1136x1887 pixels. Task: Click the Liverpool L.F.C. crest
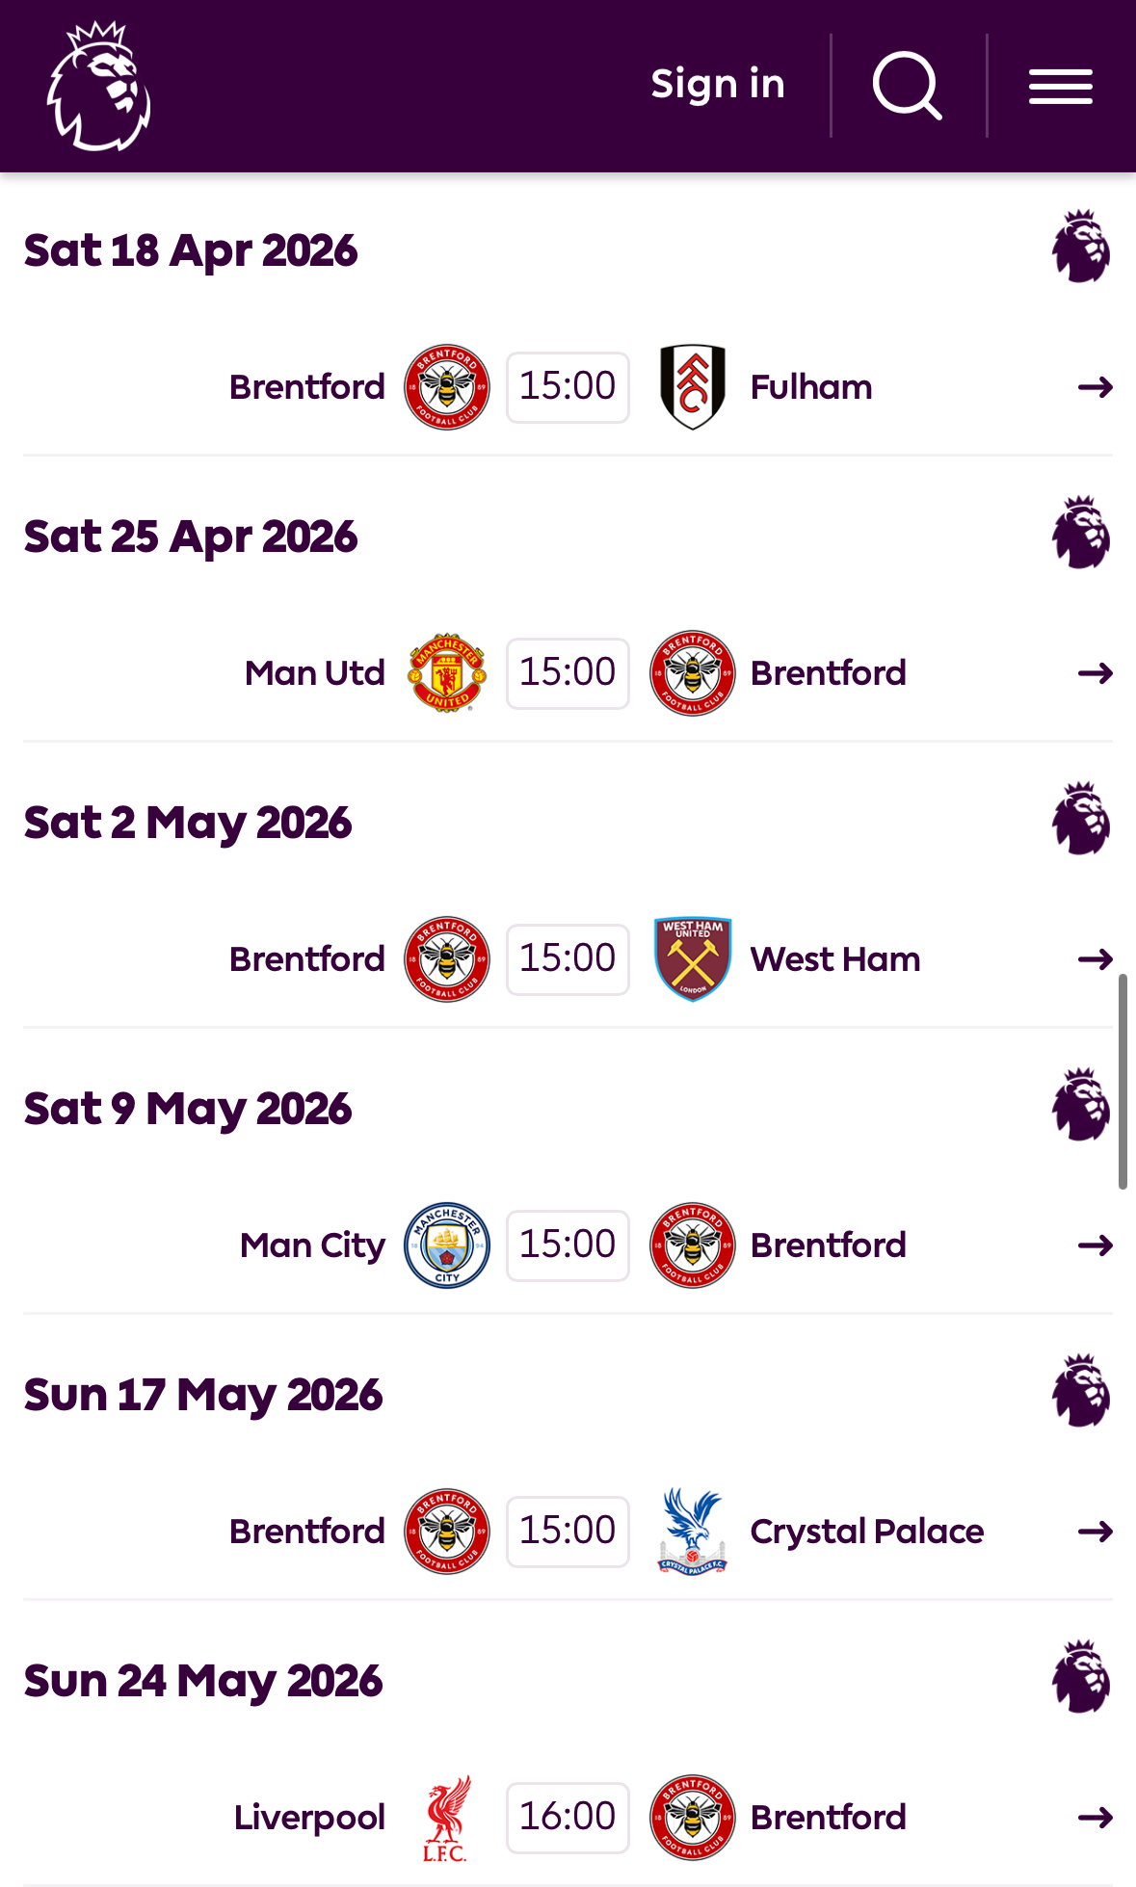(x=446, y=1818)
